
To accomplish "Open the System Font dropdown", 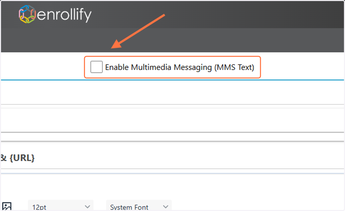I will [x=139, y=206].
